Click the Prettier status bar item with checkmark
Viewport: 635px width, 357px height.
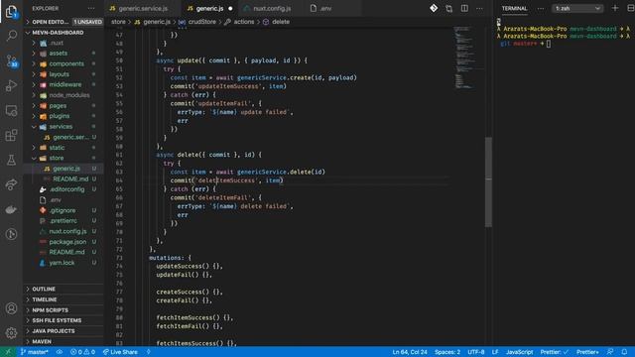point(554,352)
